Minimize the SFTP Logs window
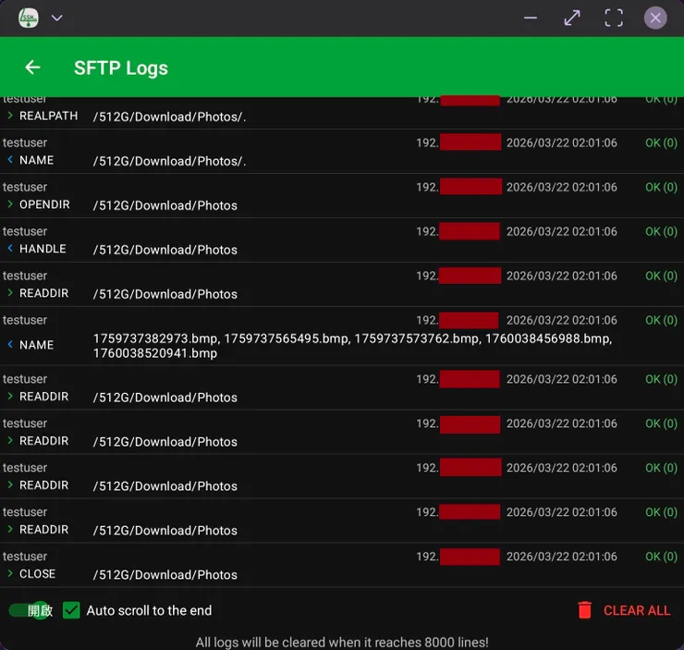The image size is (684, 650). 530,18
